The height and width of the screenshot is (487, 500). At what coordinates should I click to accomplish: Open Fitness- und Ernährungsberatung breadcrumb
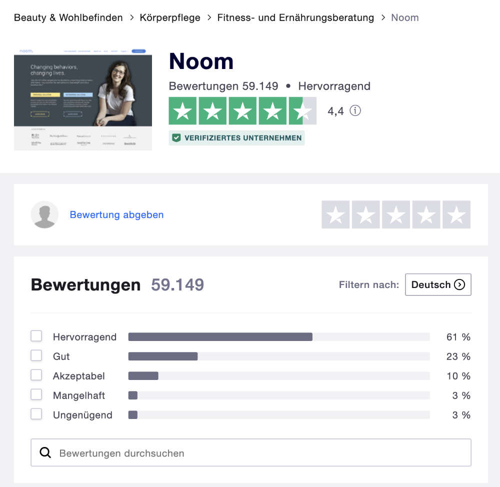point(295,17)
